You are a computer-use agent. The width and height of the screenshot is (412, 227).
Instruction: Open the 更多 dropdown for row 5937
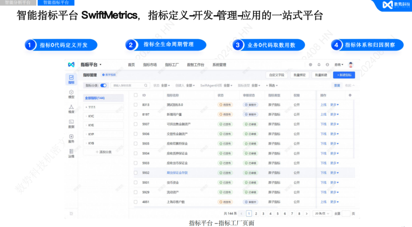click(333, 124)
